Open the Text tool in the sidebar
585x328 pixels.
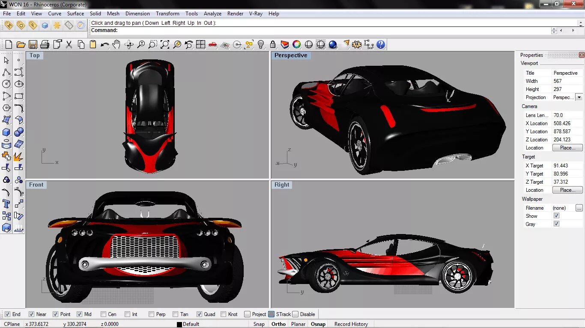6,204
